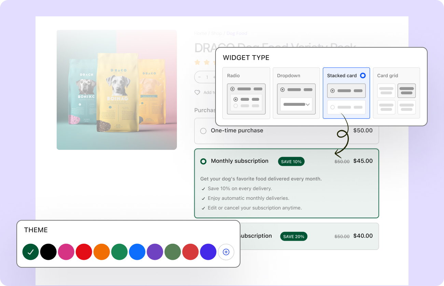Open the Shop breadcrumb link
The width and height of the screenshot is (444, 286).
[x=217, y=33]
